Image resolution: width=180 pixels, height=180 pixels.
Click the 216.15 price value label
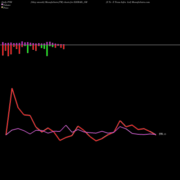162,134
